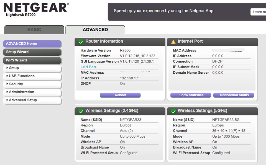Expand the USB Functions section

tap(32, 76)
